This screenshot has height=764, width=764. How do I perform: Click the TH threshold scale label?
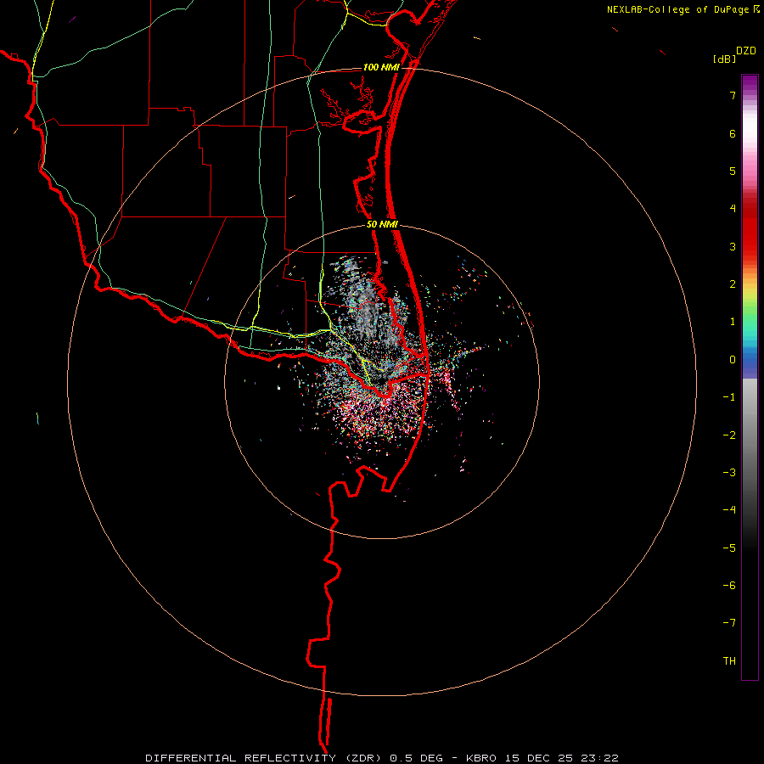click(729, 661)
